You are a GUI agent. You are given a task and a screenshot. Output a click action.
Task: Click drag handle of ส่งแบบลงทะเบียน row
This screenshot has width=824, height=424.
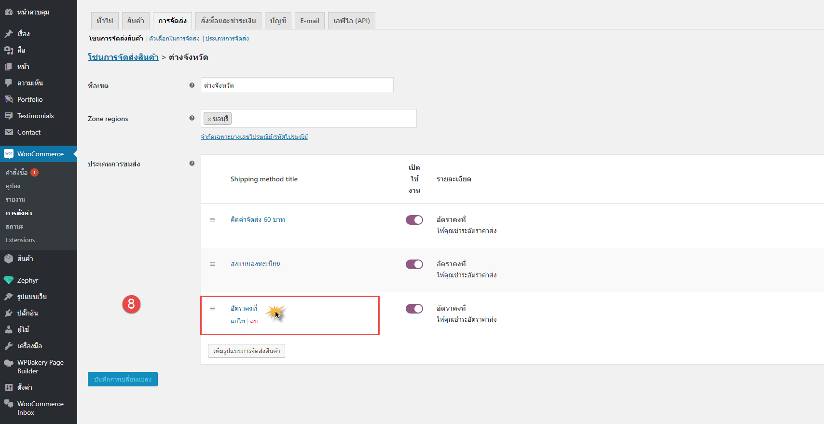(x=212, y=264)
